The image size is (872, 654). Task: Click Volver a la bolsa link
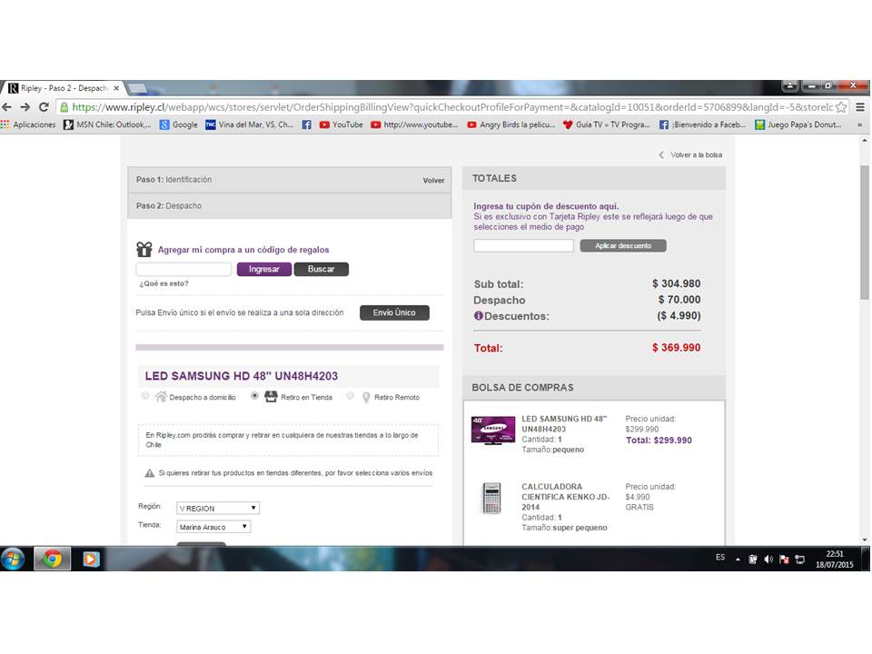[x=690, y=154]
